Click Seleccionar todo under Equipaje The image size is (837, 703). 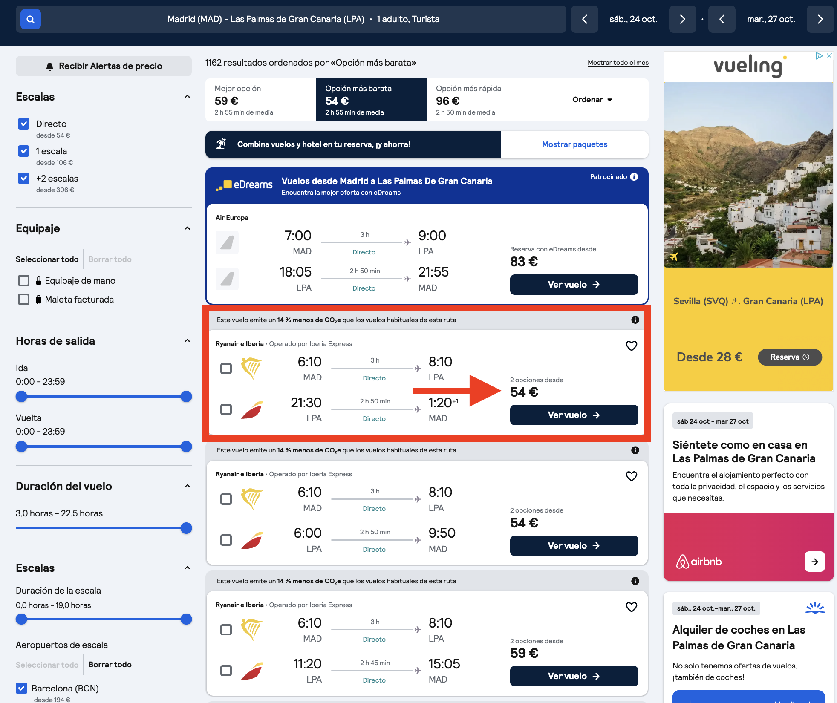click(x=47, y=259)
